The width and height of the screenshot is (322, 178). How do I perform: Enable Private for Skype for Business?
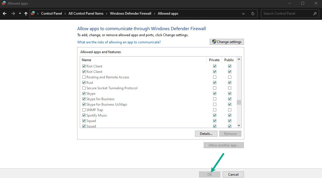click(215, 99)
